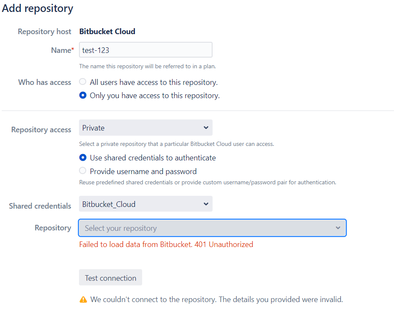The height and width of the screenshot is (314, 394).
Task: Click the Test connection button
Action: click(111, 278)
